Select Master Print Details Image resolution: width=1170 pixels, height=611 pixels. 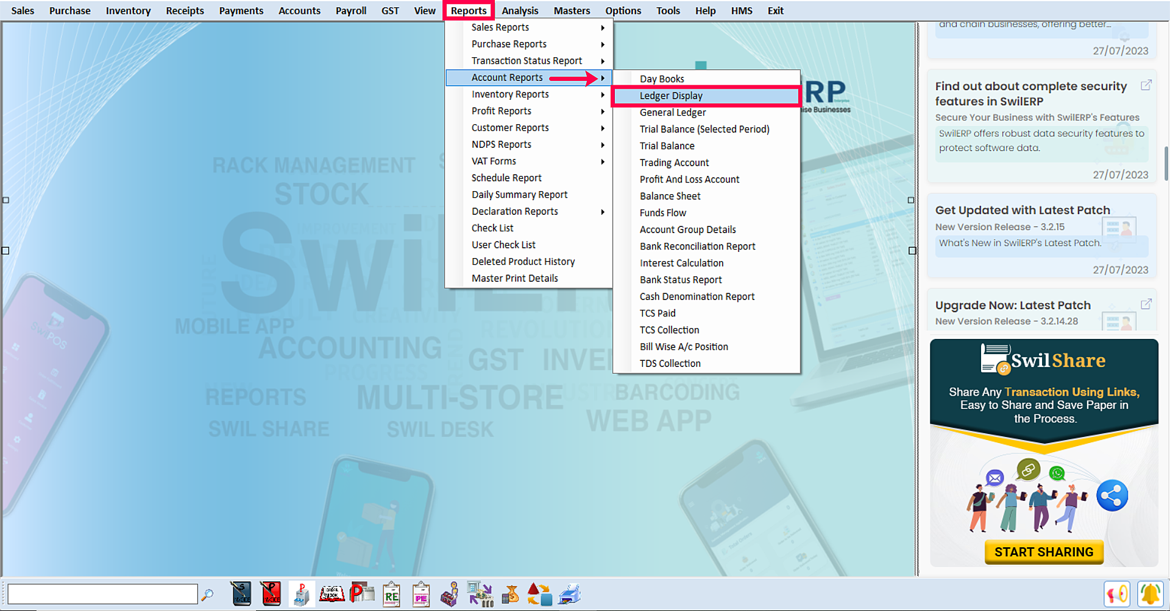click(528, 278)
